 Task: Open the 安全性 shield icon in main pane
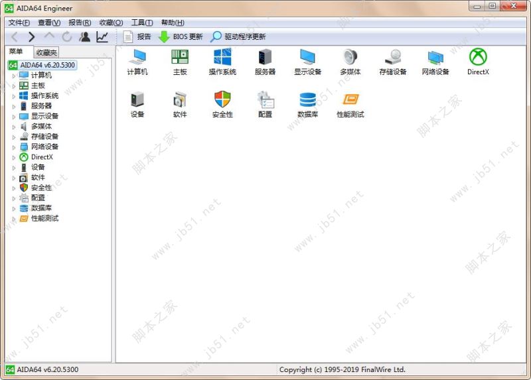tap(222, 104)
